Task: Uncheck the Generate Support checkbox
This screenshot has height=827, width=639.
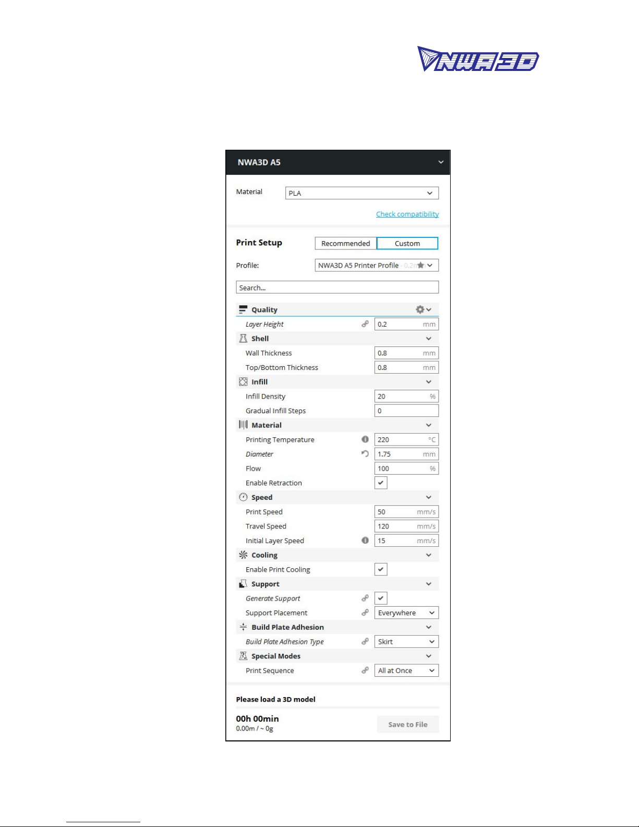Action: click(x=381, y=598)
